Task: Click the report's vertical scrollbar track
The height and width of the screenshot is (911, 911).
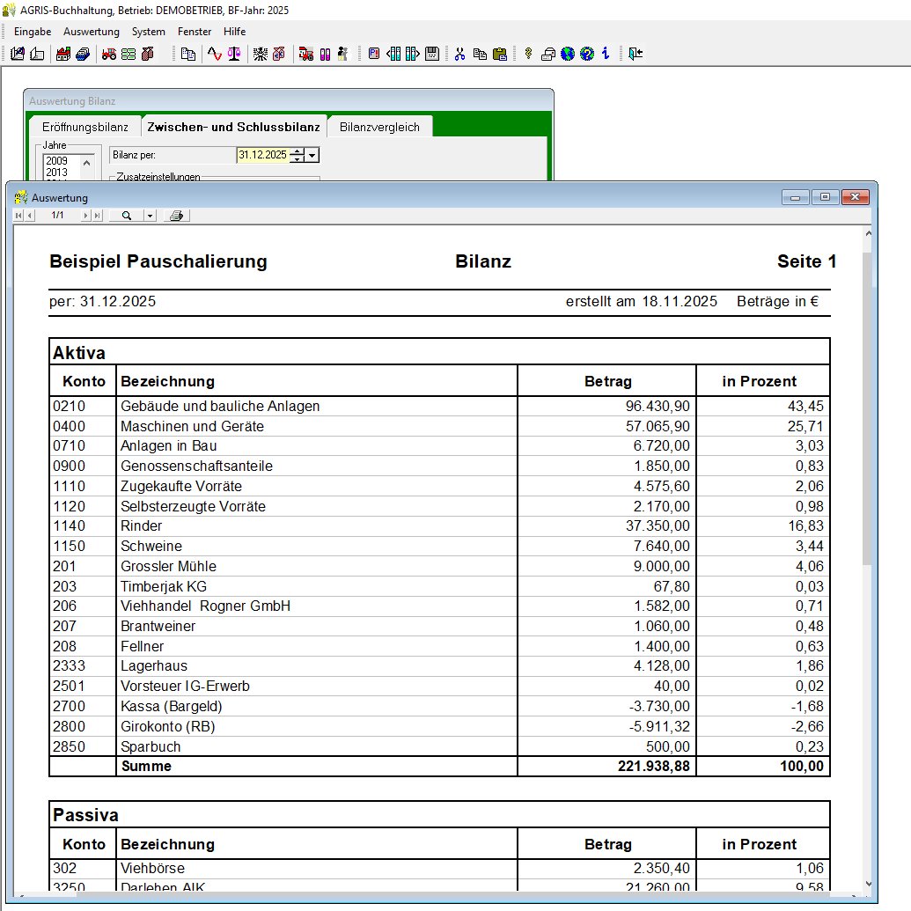Action: [x=867, y=704]
